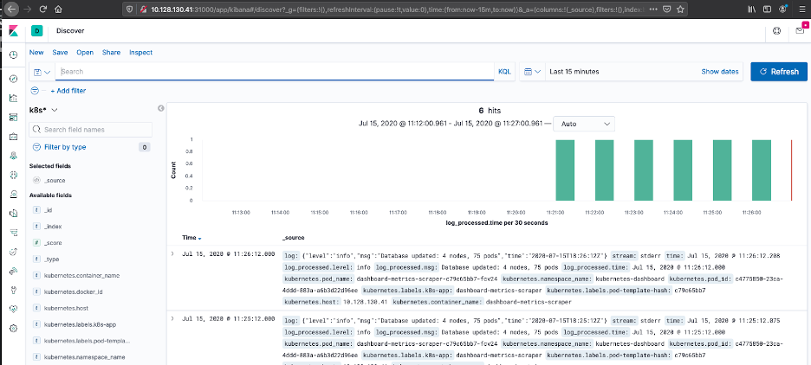Click the Discover breadcrumb

click(70, 31)
